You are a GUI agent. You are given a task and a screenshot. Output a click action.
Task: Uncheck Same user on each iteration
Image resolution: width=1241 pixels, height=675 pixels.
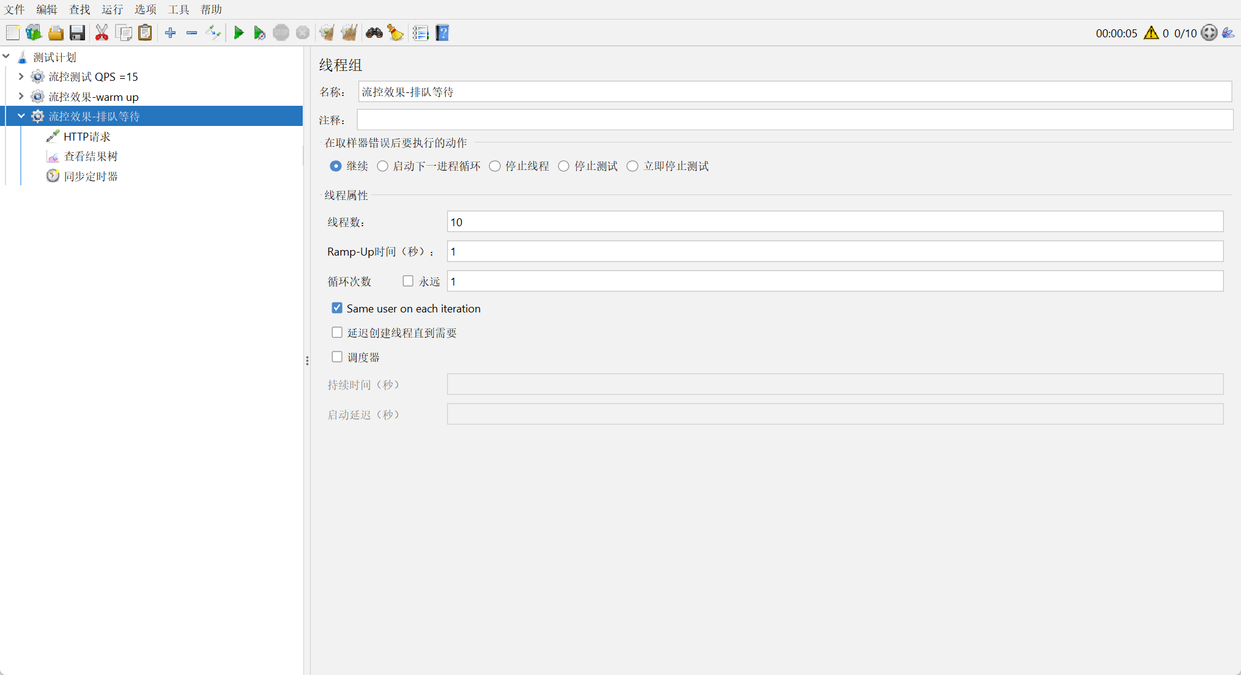337,308
